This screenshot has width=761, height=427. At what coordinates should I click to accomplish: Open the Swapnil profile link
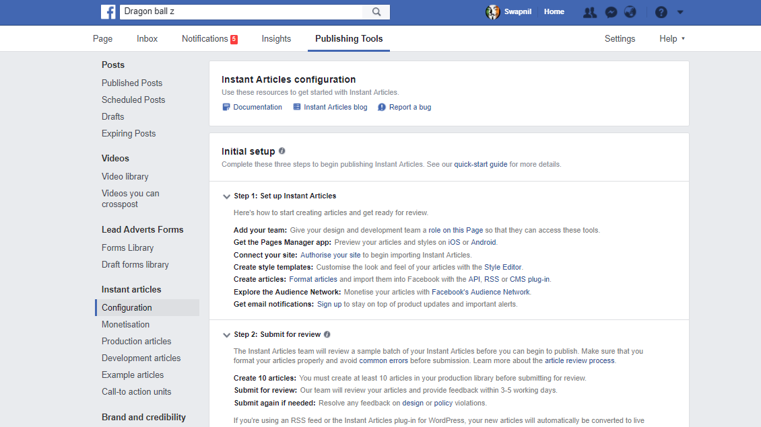pyautogui.click(x=517, y=11)
